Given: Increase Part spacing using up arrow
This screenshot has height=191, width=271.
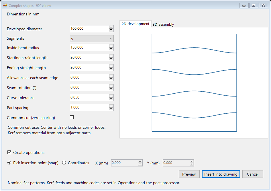Looking at the screenshot, I should [111, 106].
